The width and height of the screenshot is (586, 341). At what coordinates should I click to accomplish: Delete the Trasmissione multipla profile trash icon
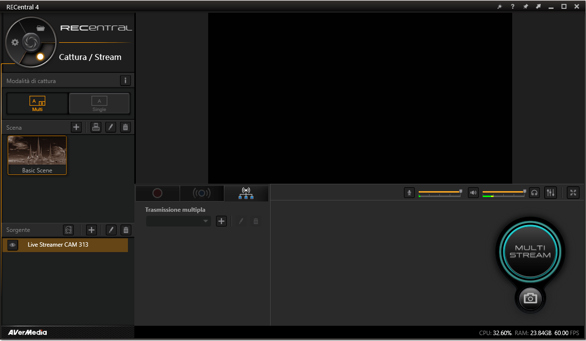click(x=256, y=221)
